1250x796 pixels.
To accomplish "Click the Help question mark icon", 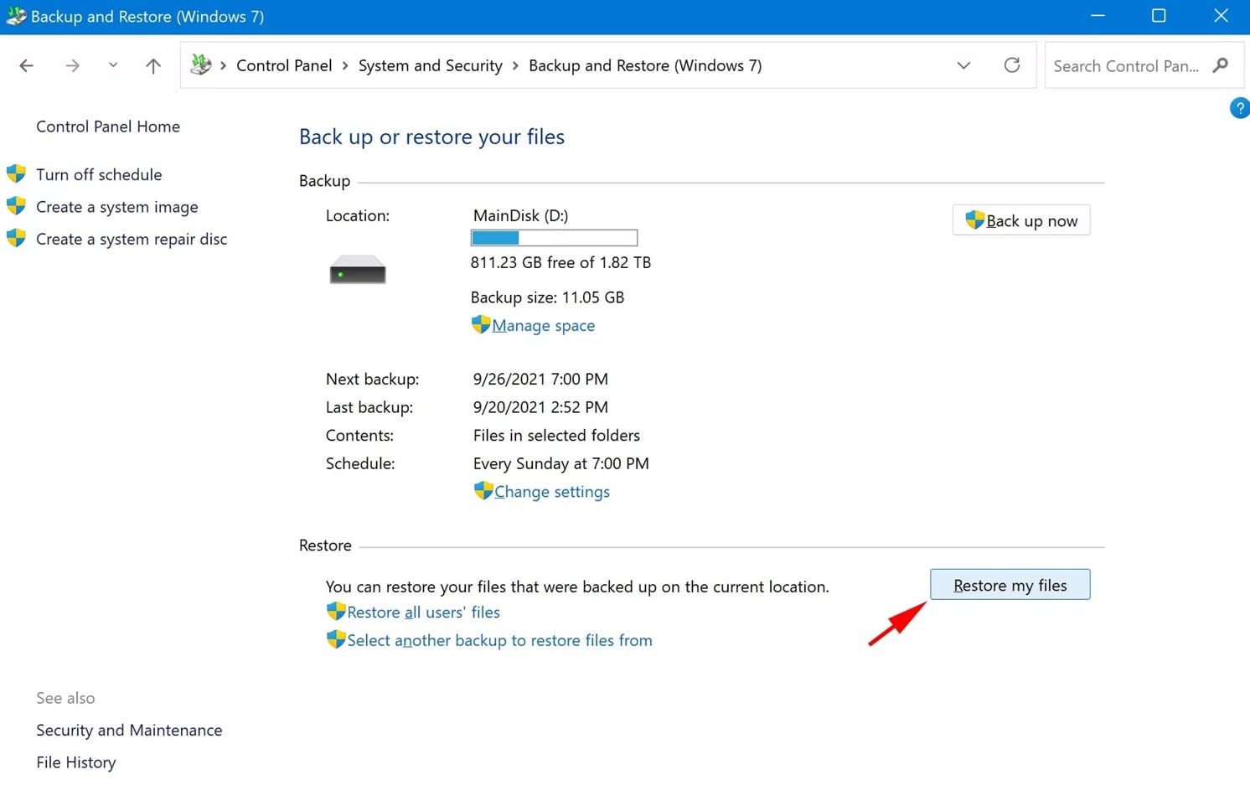I will [1240, 107].
